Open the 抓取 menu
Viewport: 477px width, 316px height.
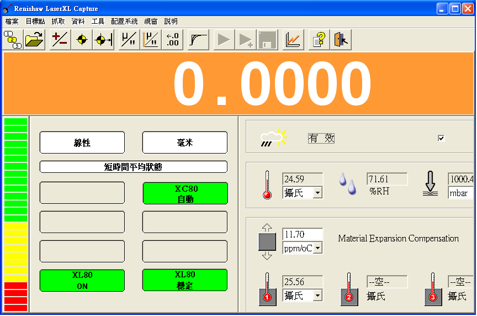(x=58, y=22)
